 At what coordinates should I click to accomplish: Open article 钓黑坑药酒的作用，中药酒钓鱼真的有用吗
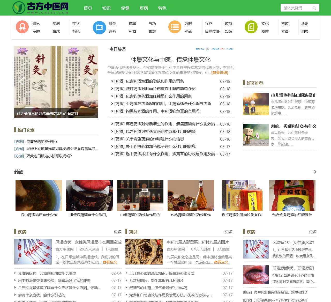pos(162,111)
